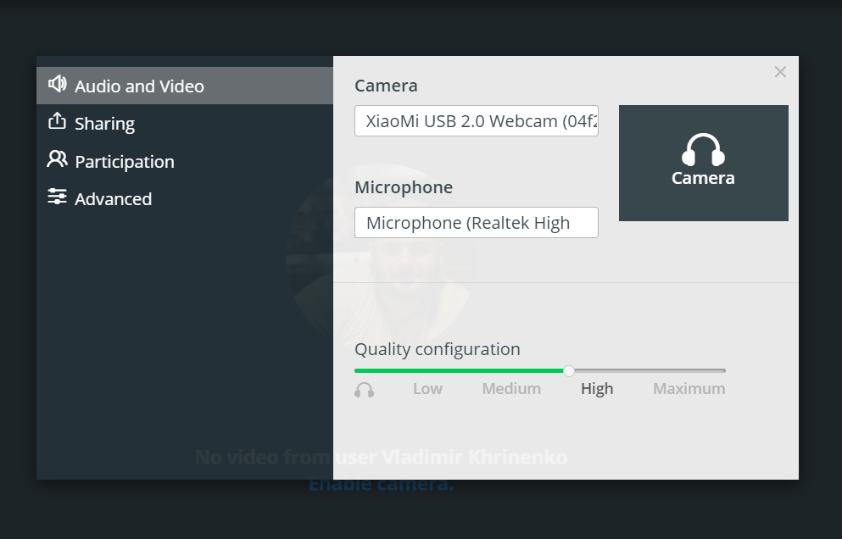Screen dimensions: 842x539
Task: Open the Camera device dropdown
Action: [477, 121]
